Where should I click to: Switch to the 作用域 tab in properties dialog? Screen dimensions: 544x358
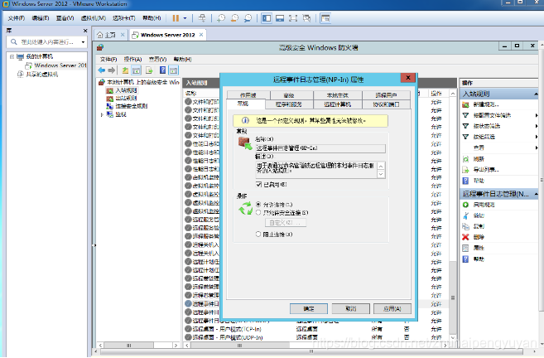tap(248, 95)
